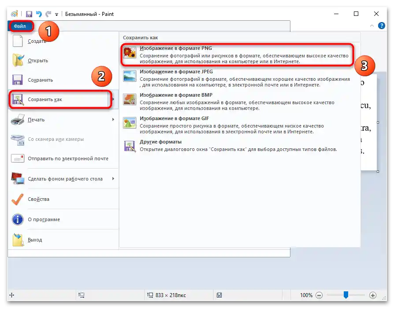Screen dimensions: 394x309
Task: Click the file size disk status icon
Action: coord(219,295)
